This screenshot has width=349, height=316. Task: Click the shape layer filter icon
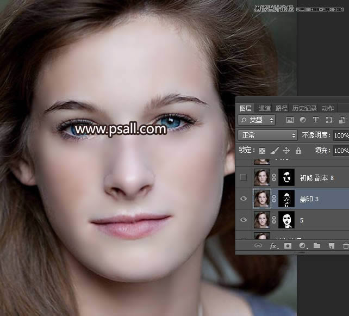(329, 120)
